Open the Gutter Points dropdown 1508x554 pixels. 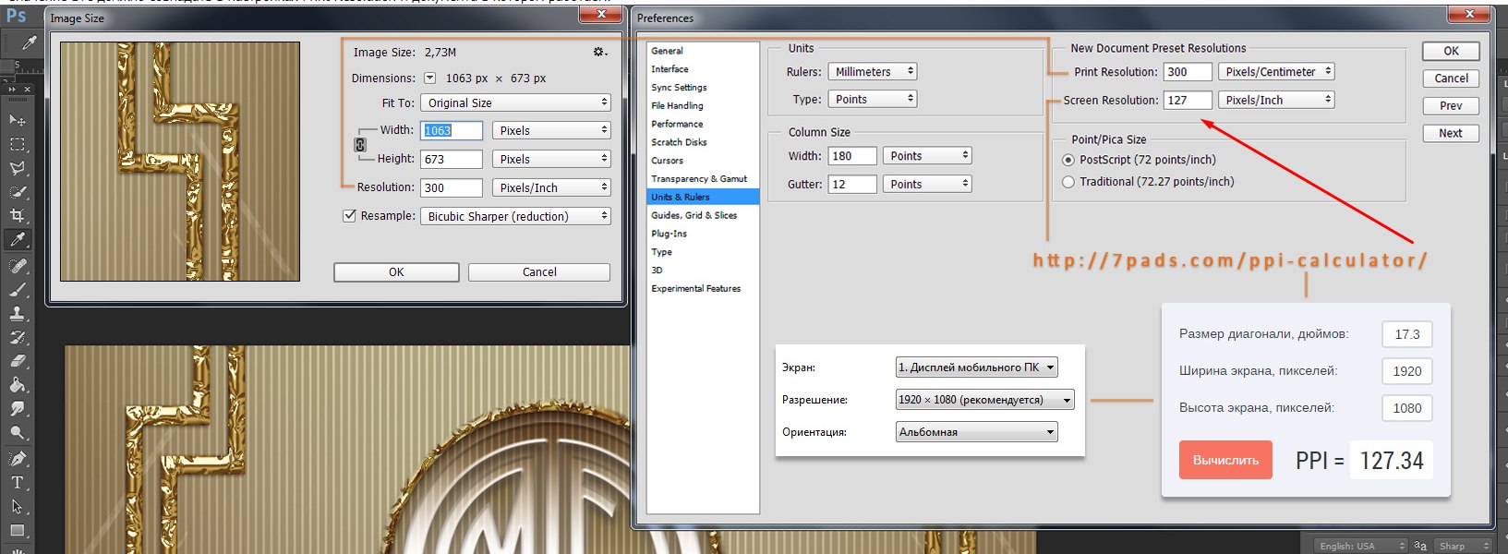pyautogui.click(x=927, y=184)
